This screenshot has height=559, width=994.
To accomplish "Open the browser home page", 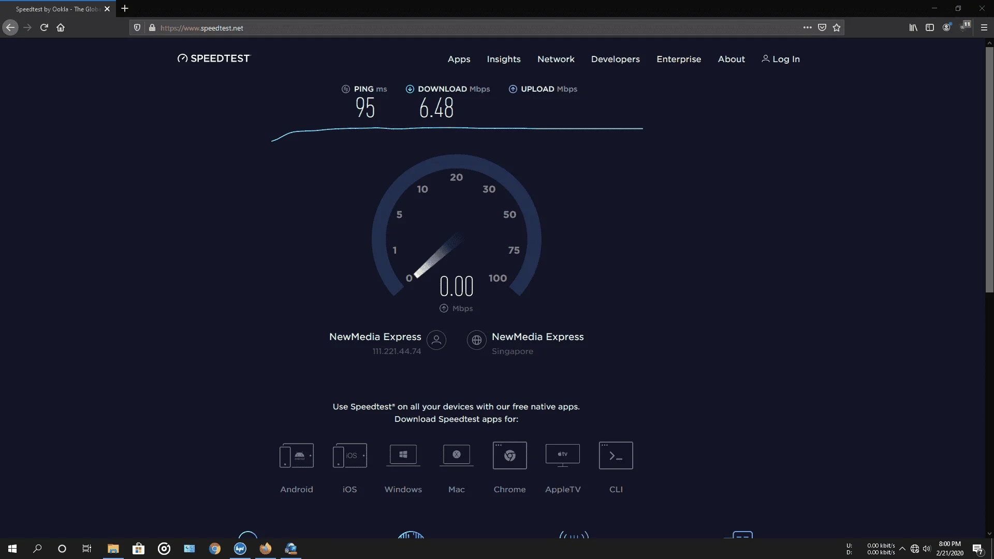I will (x=61, y=27).
